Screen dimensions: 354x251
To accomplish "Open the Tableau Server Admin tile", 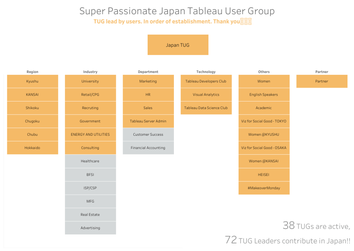I will [148, 121].
